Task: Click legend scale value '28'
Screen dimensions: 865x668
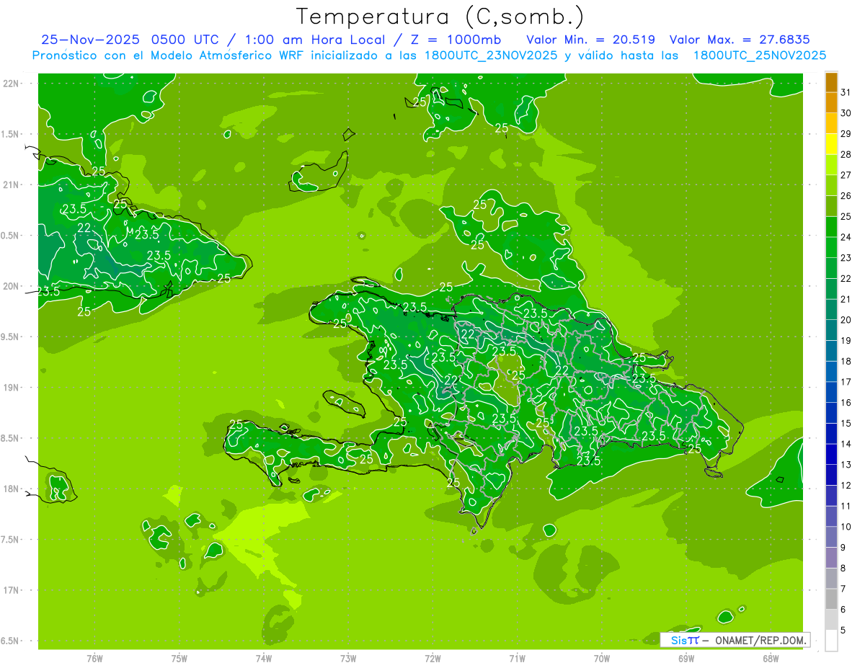Action: click(846, 154)
